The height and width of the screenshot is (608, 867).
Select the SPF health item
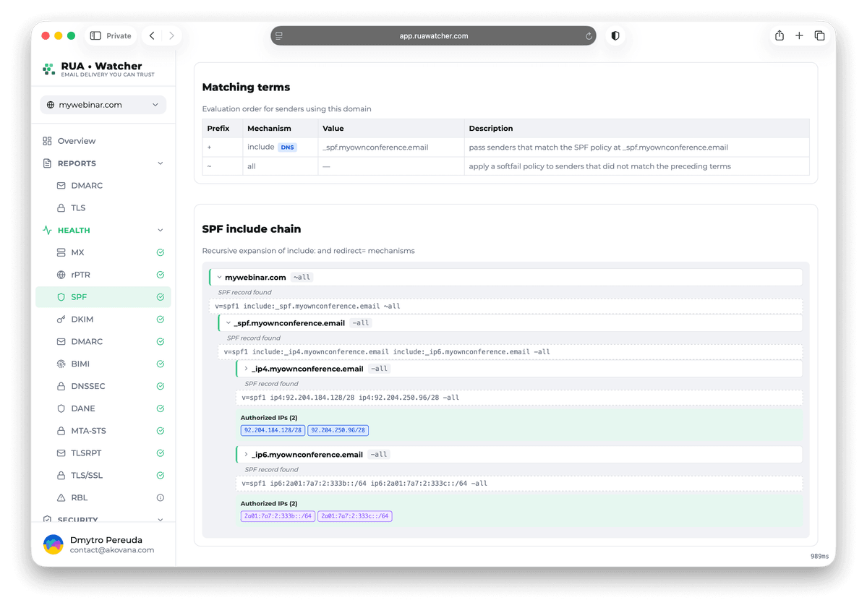[x=103, y=297]
